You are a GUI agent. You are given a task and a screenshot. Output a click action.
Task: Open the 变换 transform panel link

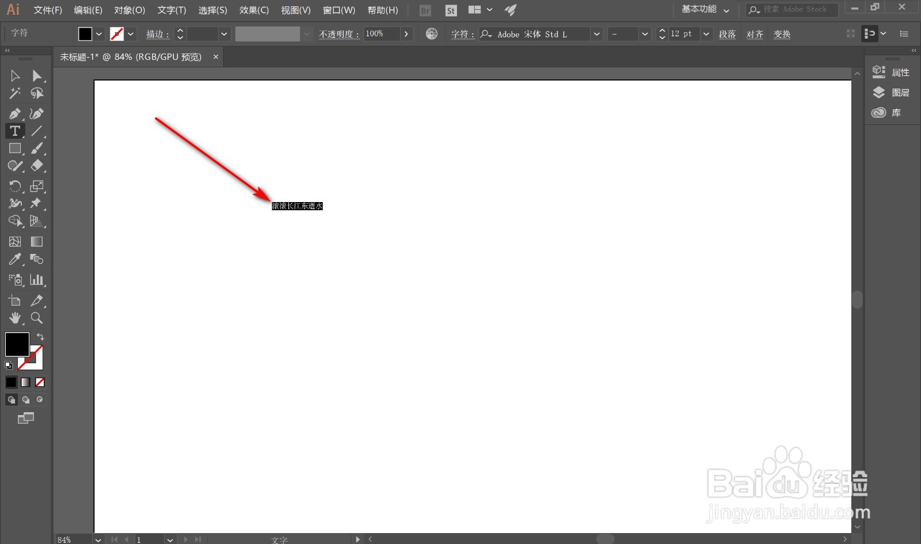pos(782,35)
